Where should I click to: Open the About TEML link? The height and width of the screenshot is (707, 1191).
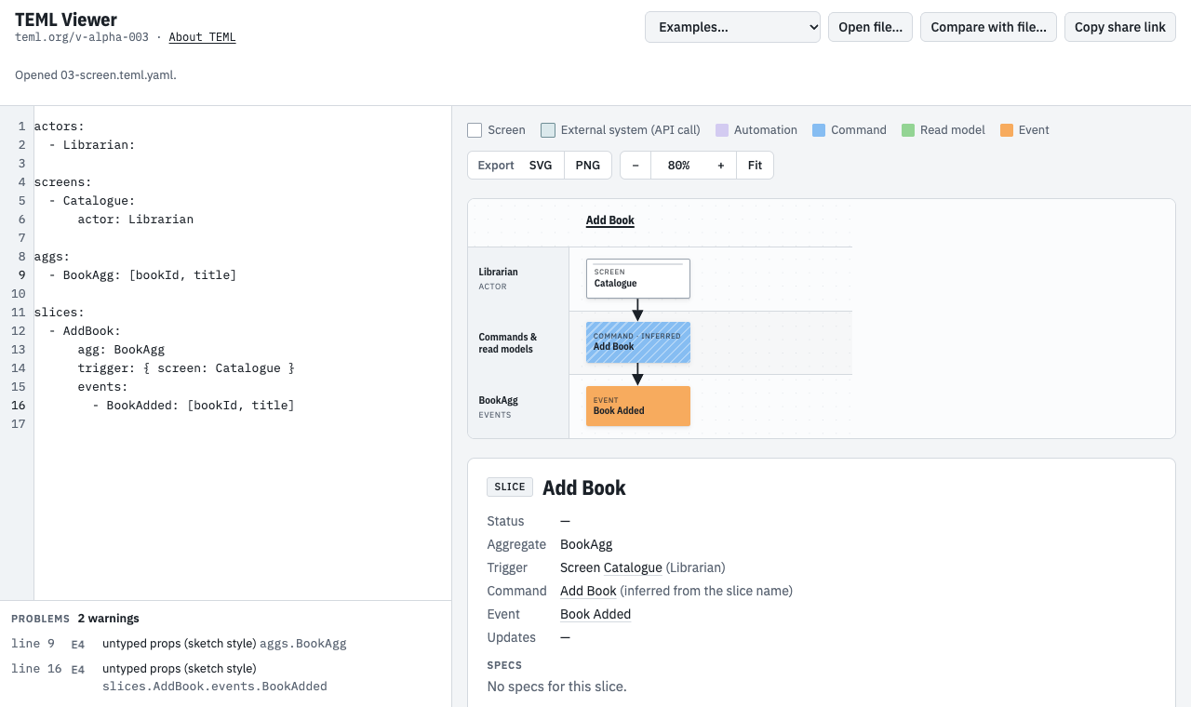coord(202,37)
